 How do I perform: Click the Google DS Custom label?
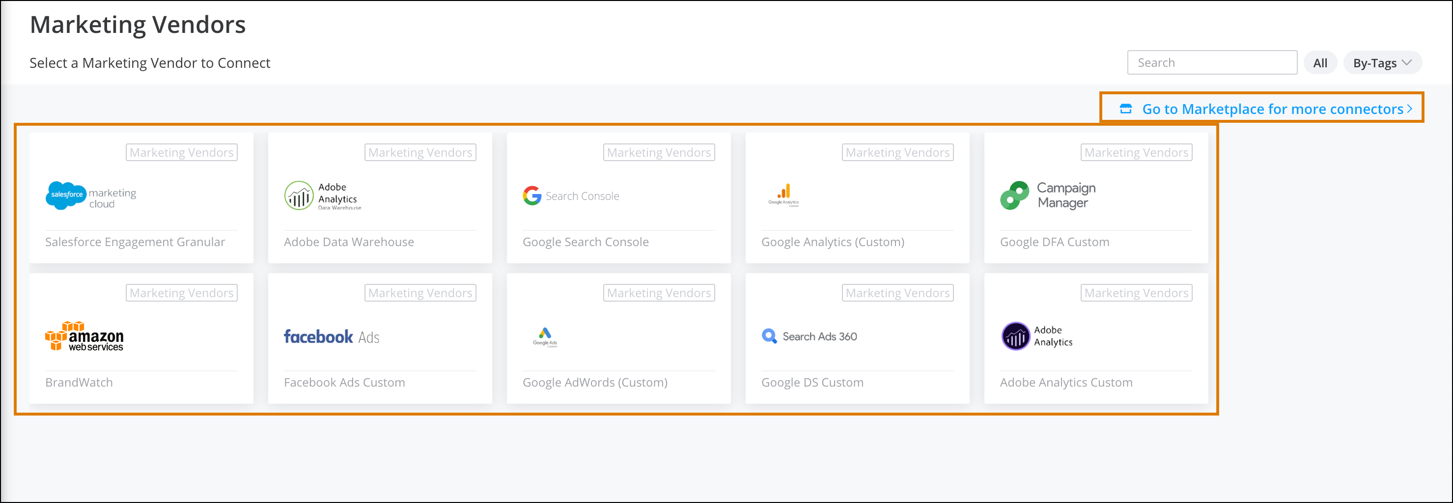813,382
